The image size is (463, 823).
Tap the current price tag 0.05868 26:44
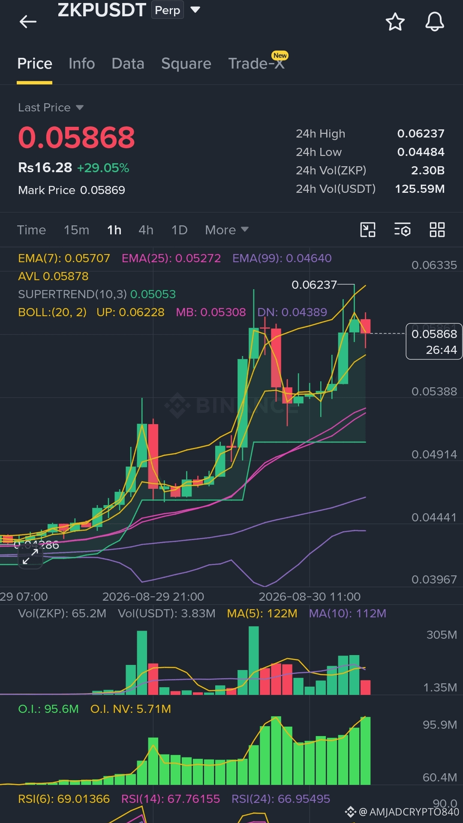(x=434, y=341)
